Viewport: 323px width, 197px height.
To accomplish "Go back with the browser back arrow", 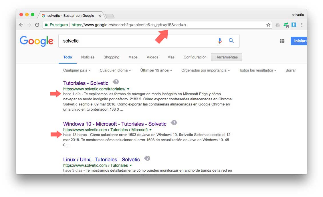I will [21, 25].
